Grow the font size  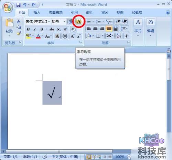coord(73,36)
